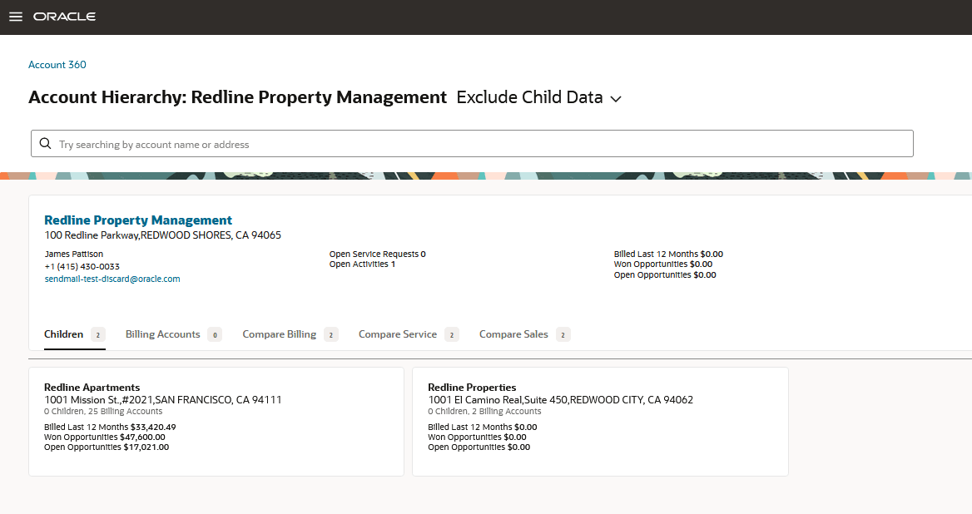This screenshot has width=972, height=514.
Task: Open the Compare Billing tab
Action: point(280,334)
